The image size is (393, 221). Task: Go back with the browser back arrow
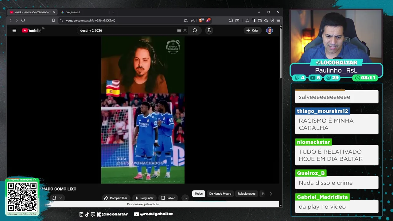point(10,21)
